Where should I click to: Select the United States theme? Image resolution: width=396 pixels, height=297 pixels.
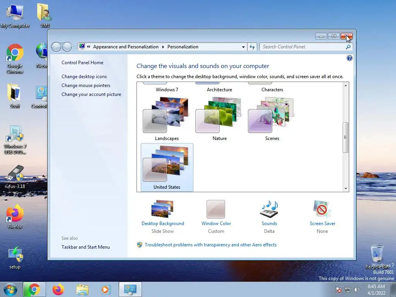pos(167,167)
